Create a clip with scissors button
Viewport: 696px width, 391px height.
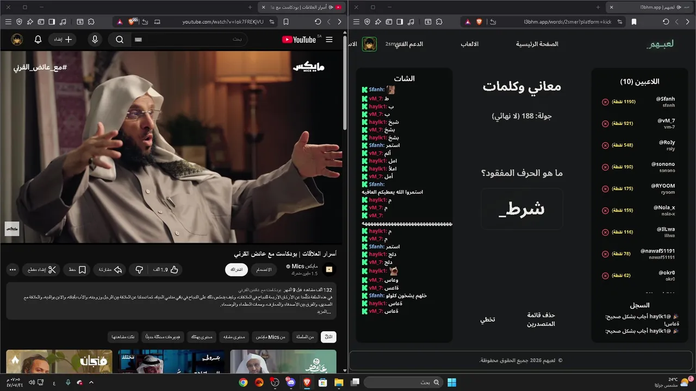[x=41, y=269]
